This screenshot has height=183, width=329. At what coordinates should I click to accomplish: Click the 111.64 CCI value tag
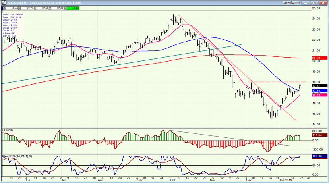pos(319,135)
